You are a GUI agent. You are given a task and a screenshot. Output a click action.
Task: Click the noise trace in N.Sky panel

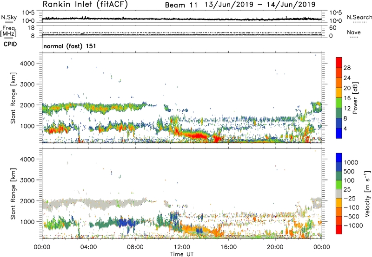(182, 19)
